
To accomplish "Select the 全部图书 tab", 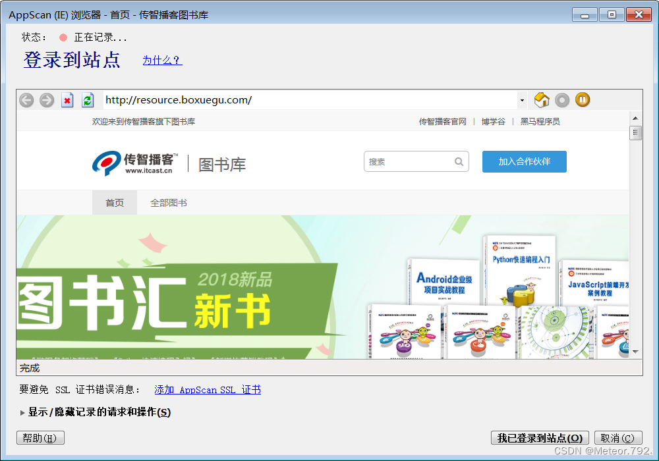I will pos(169,203).
